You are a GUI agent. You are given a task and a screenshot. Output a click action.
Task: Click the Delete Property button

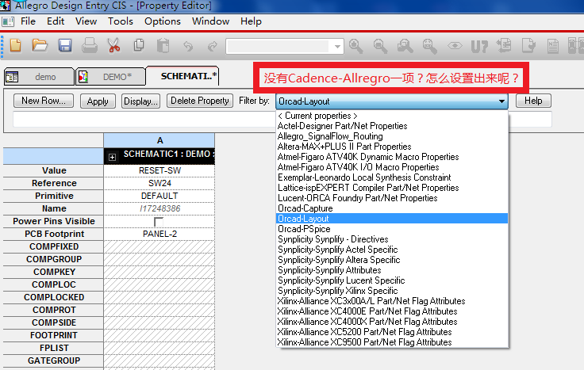tap(200, 101)
